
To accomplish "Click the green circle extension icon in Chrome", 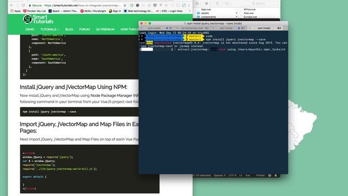I will [132, 5].
